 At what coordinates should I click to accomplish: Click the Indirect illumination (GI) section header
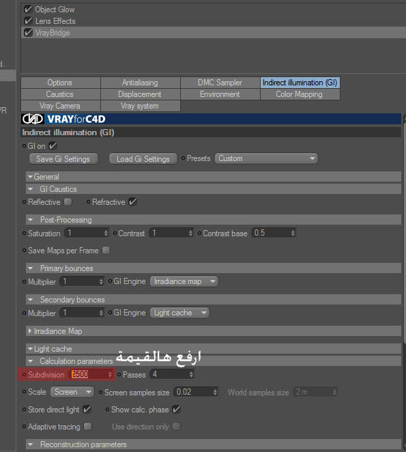211,132
